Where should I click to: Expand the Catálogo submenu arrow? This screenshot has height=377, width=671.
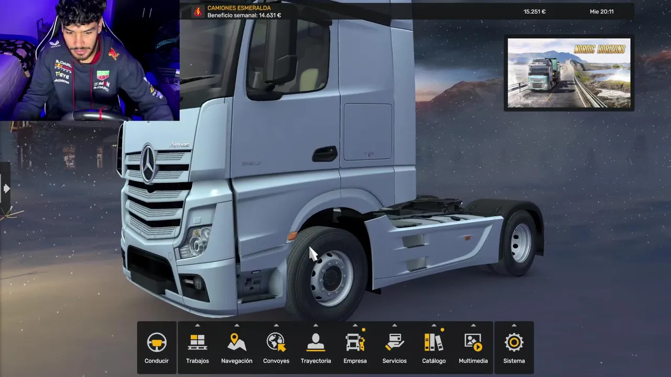coord(434,325)
